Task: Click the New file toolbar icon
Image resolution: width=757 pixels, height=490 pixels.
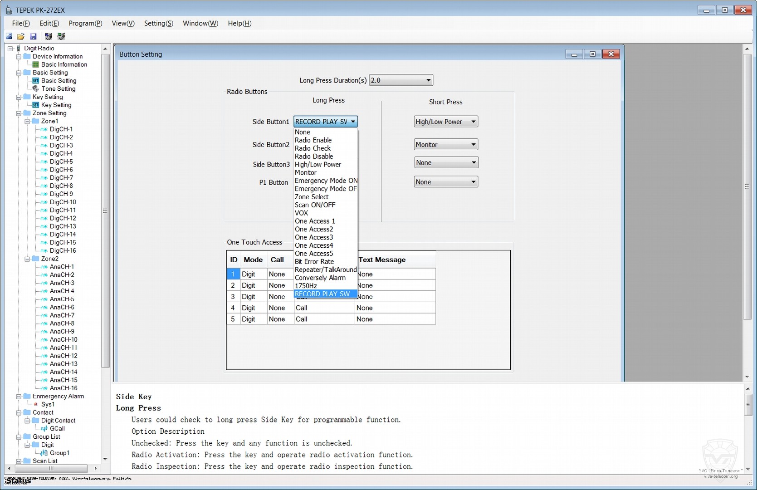Action: coord(9,36)
